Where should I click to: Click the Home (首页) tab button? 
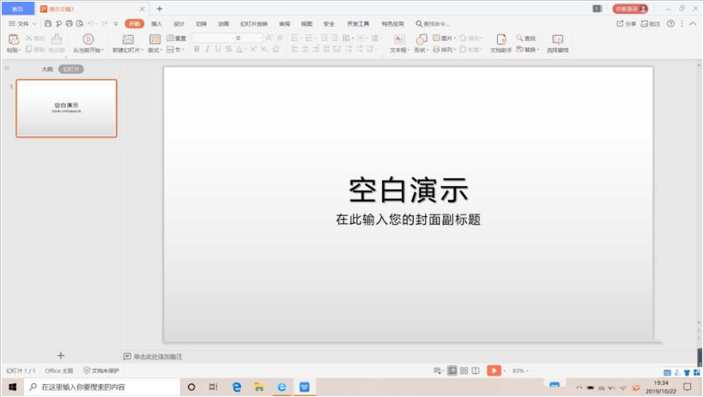[x=17, y=9]
